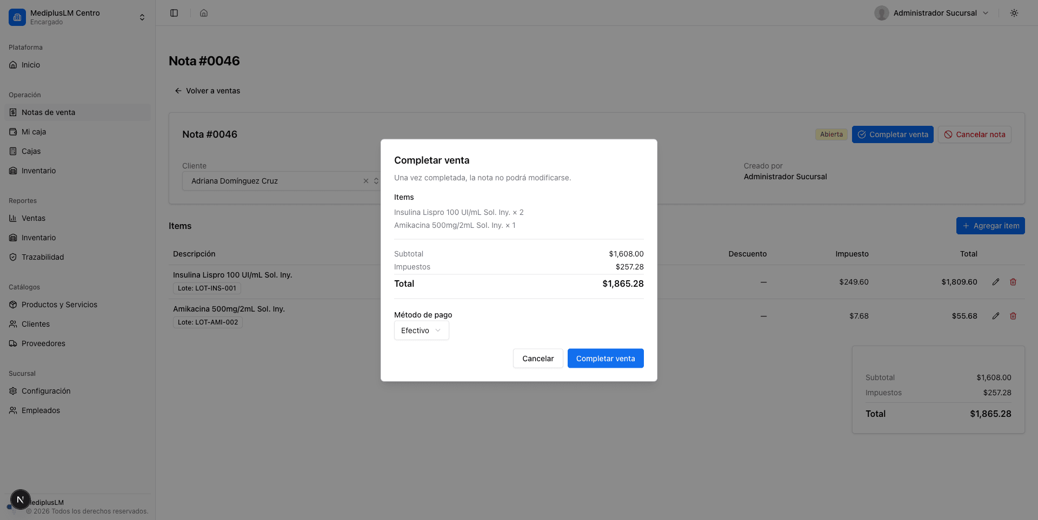Image resolution: width=1038 pixels, height=520 pixels.
Task: Confirm with Completar venta in dialog
Action: click(605, 359)
